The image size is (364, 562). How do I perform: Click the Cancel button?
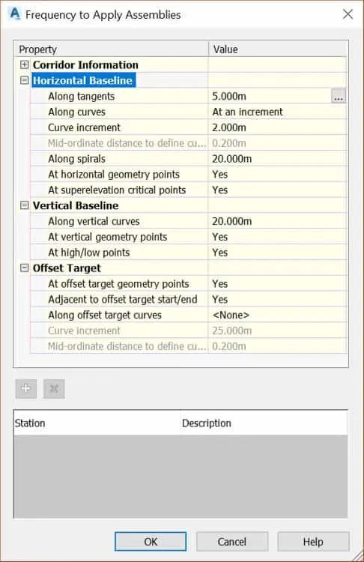231,541
